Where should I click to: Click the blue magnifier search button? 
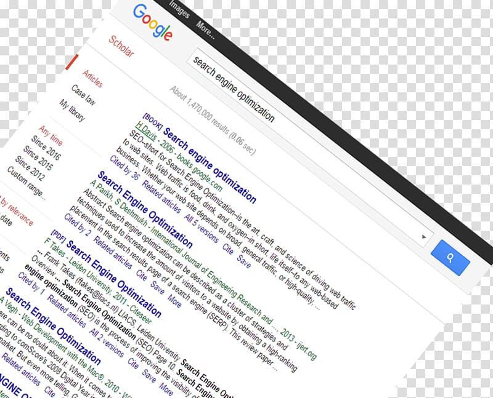(450, 258)
